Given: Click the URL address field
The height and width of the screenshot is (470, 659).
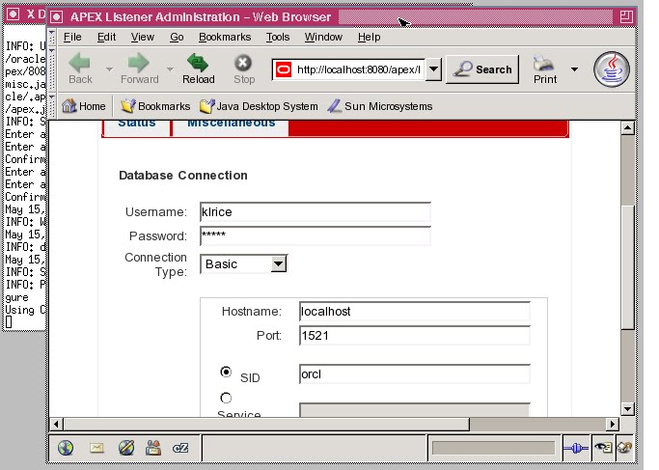Looking at the screenshot, I should tap(359, 69).
